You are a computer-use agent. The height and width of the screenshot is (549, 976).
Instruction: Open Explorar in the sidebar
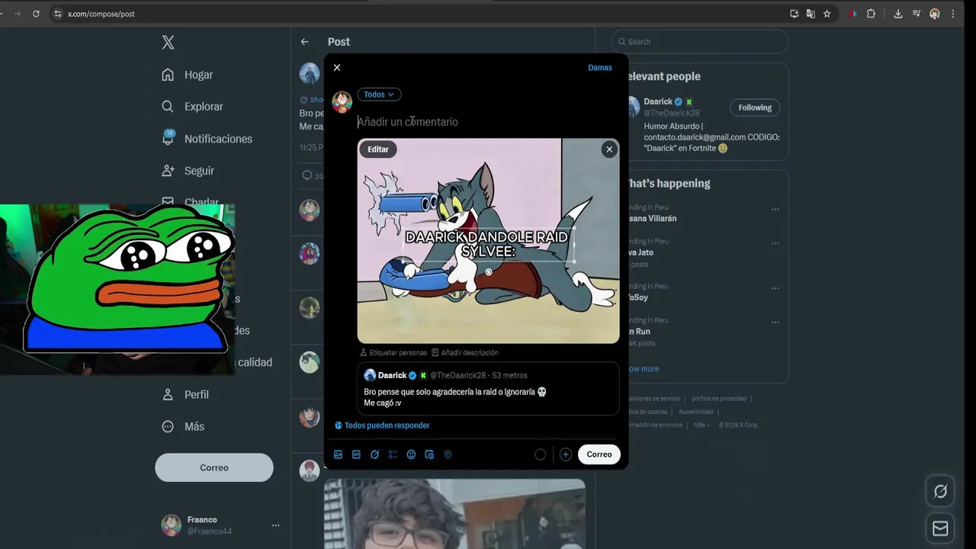pos(192,107)
